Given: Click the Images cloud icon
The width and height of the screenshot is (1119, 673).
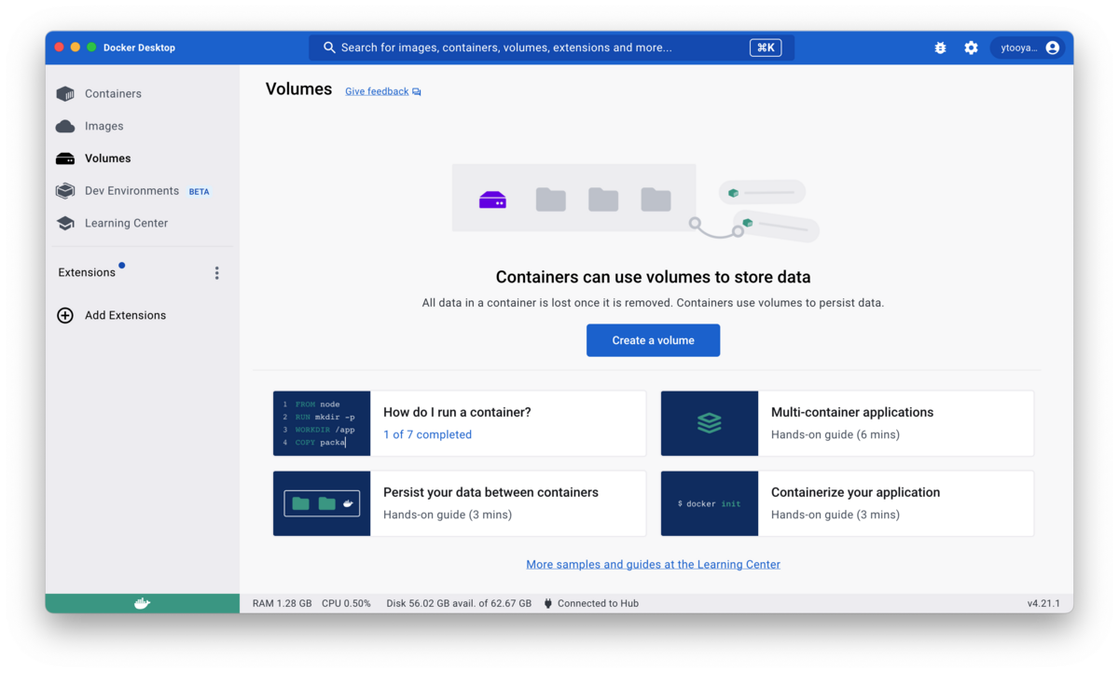Looking at the screenshot, I should [x=65, y=126].
